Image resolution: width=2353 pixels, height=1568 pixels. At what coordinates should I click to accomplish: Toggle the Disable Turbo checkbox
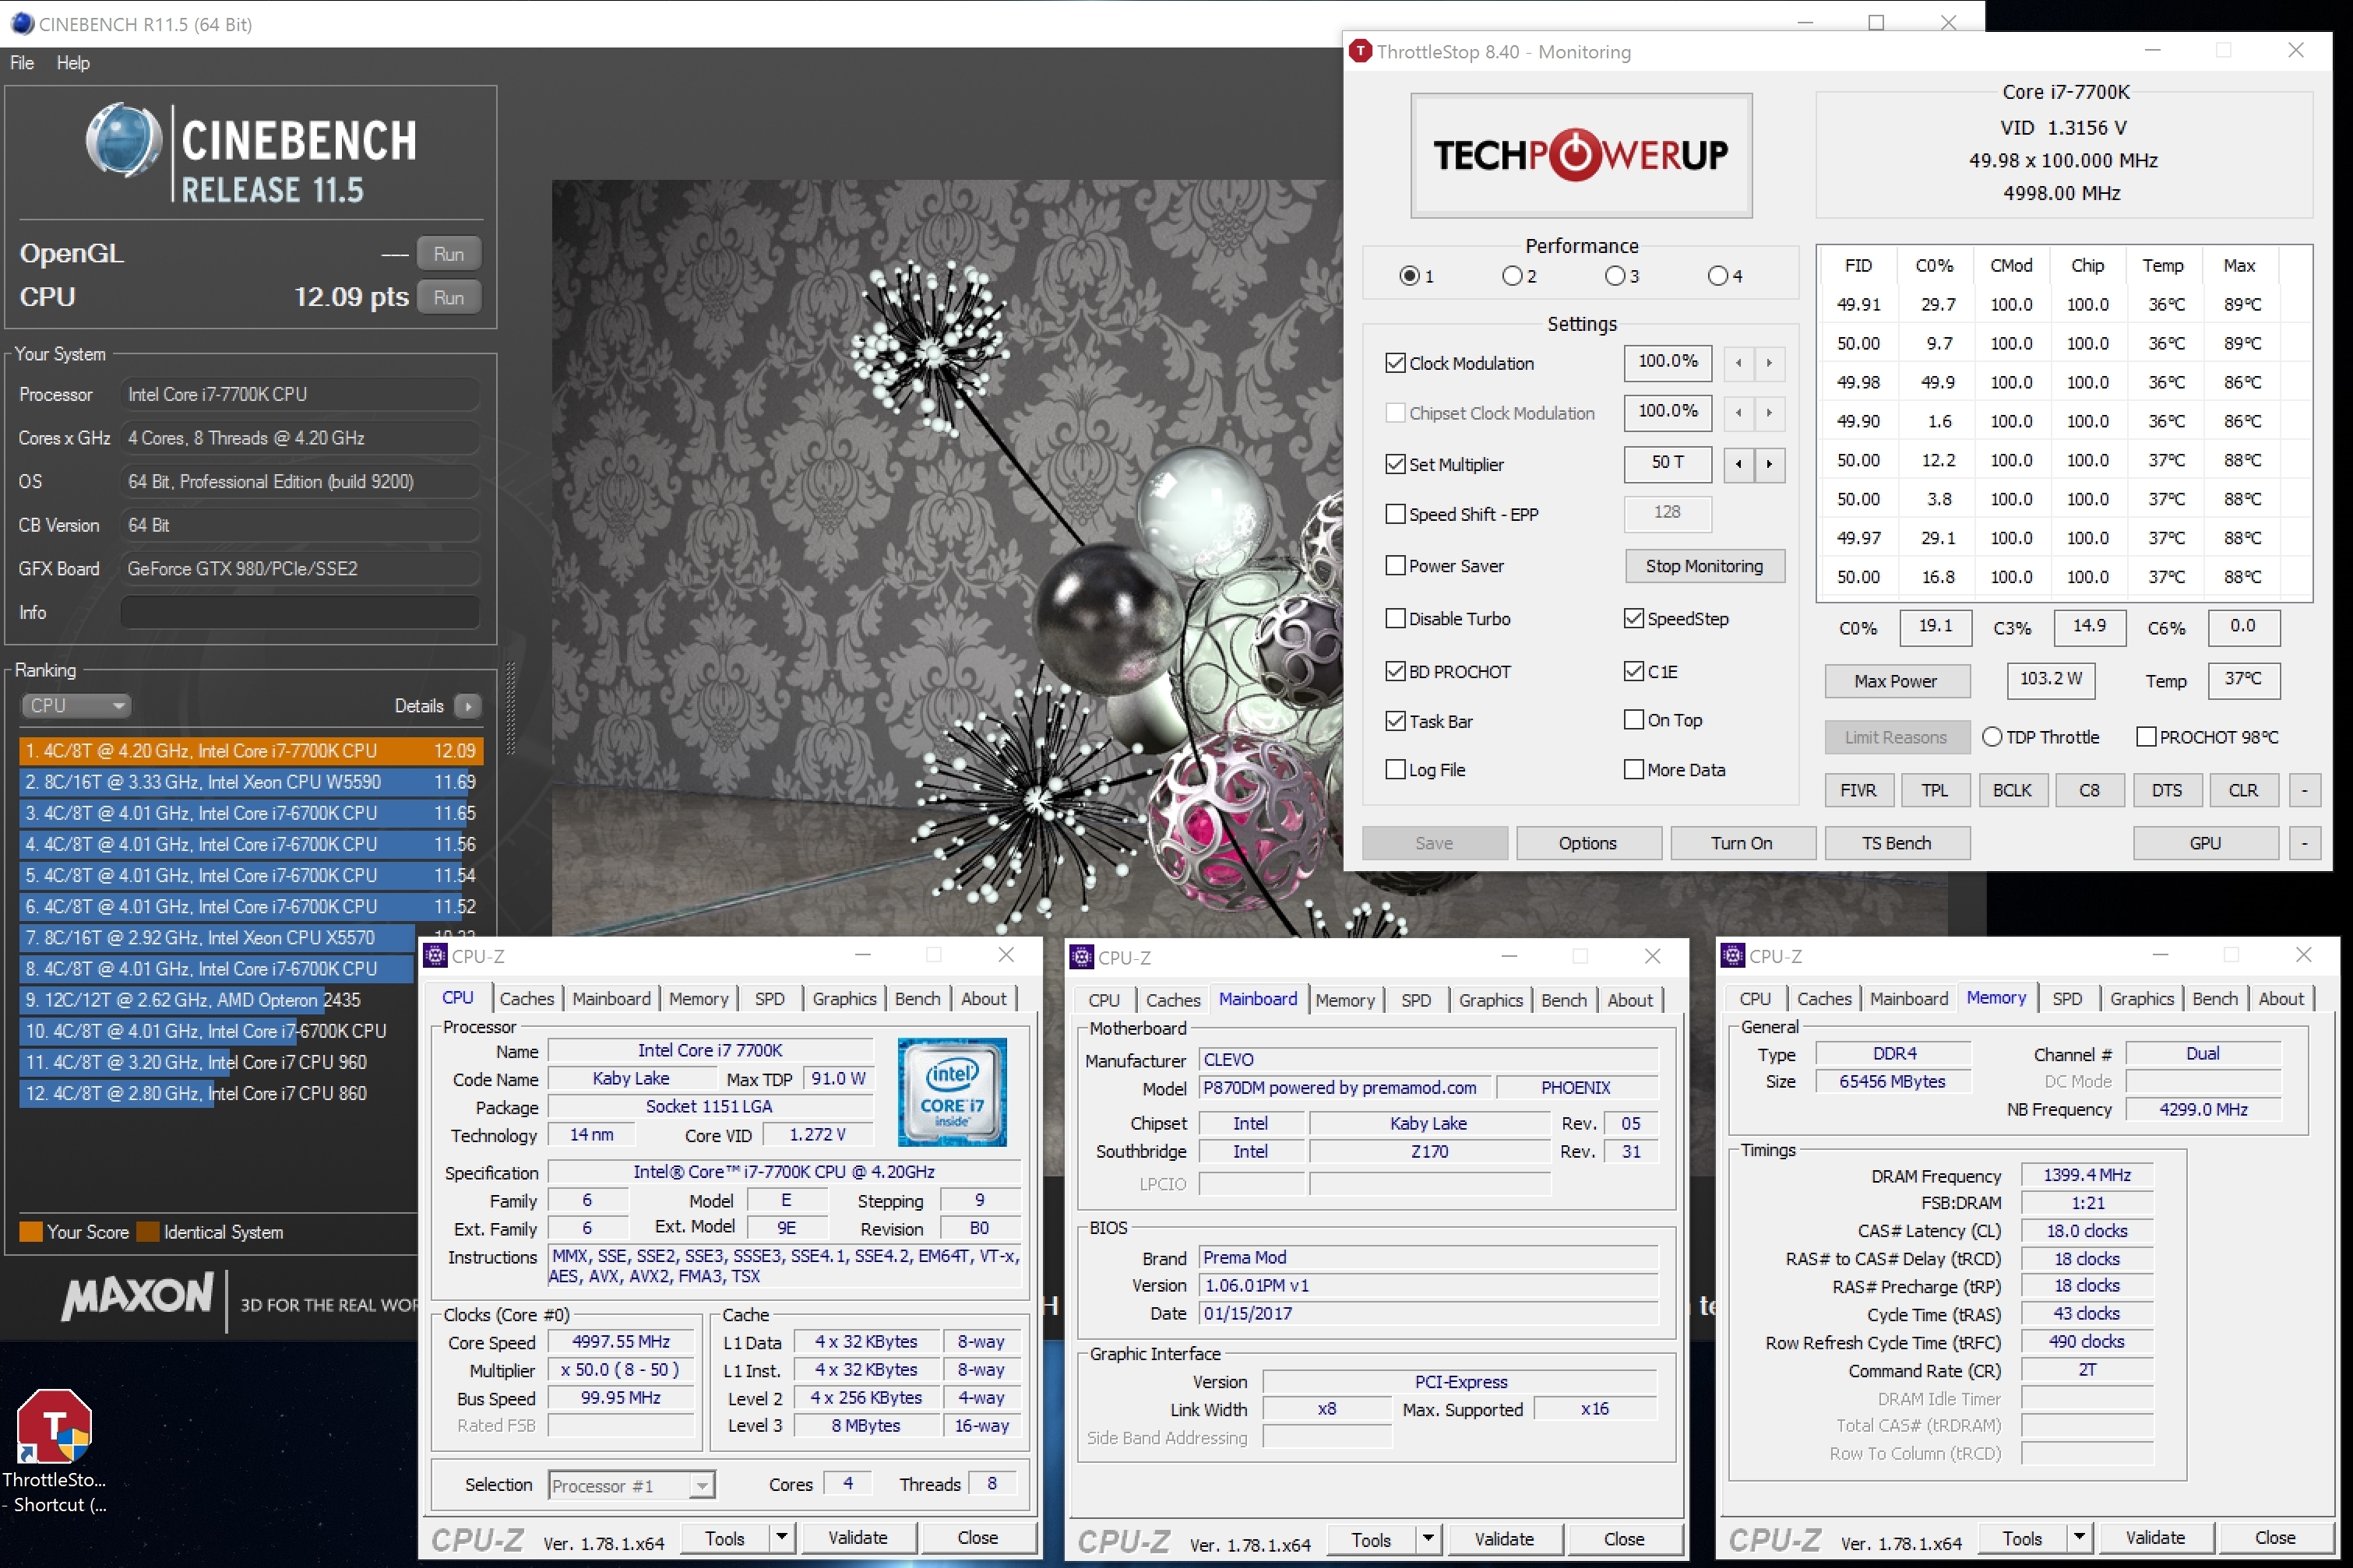tap(1396, 618)
